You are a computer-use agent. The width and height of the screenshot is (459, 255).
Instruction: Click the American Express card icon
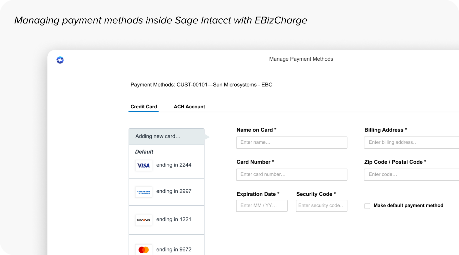click(x=143, y=192)
